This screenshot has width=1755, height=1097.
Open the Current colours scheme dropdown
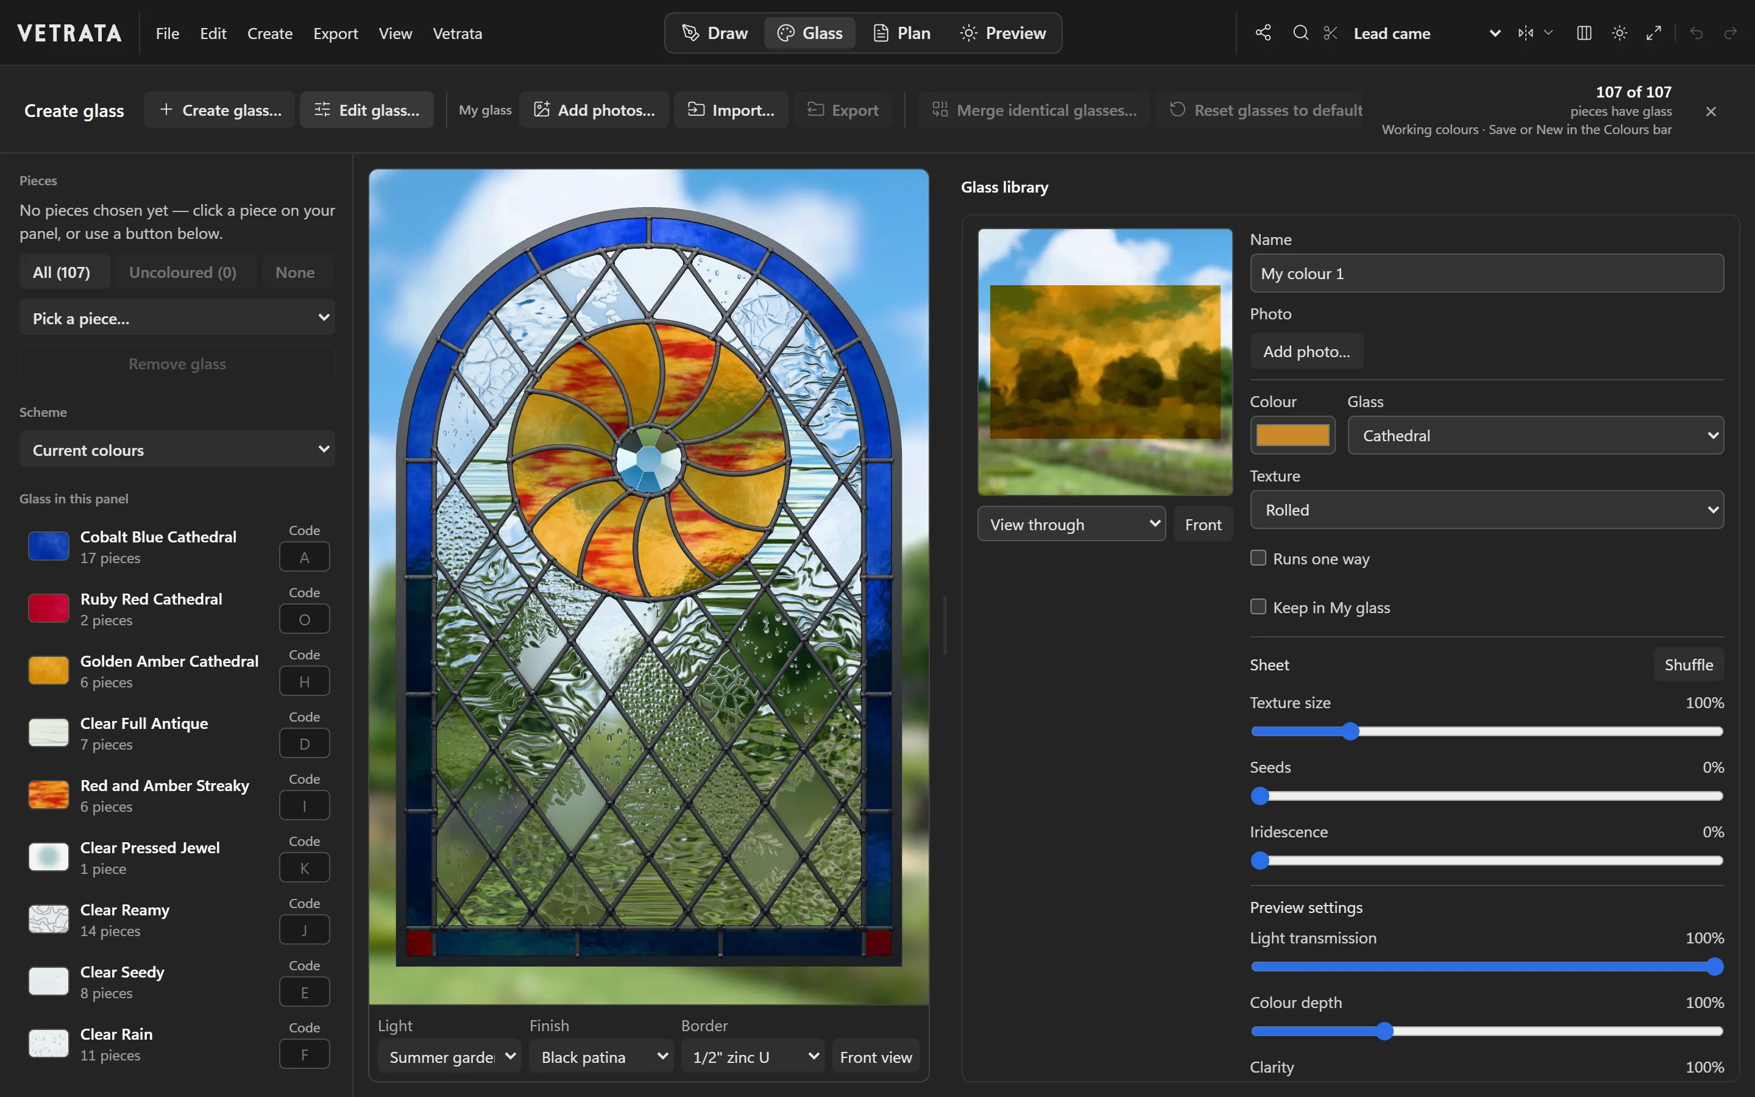pos(177,450)
